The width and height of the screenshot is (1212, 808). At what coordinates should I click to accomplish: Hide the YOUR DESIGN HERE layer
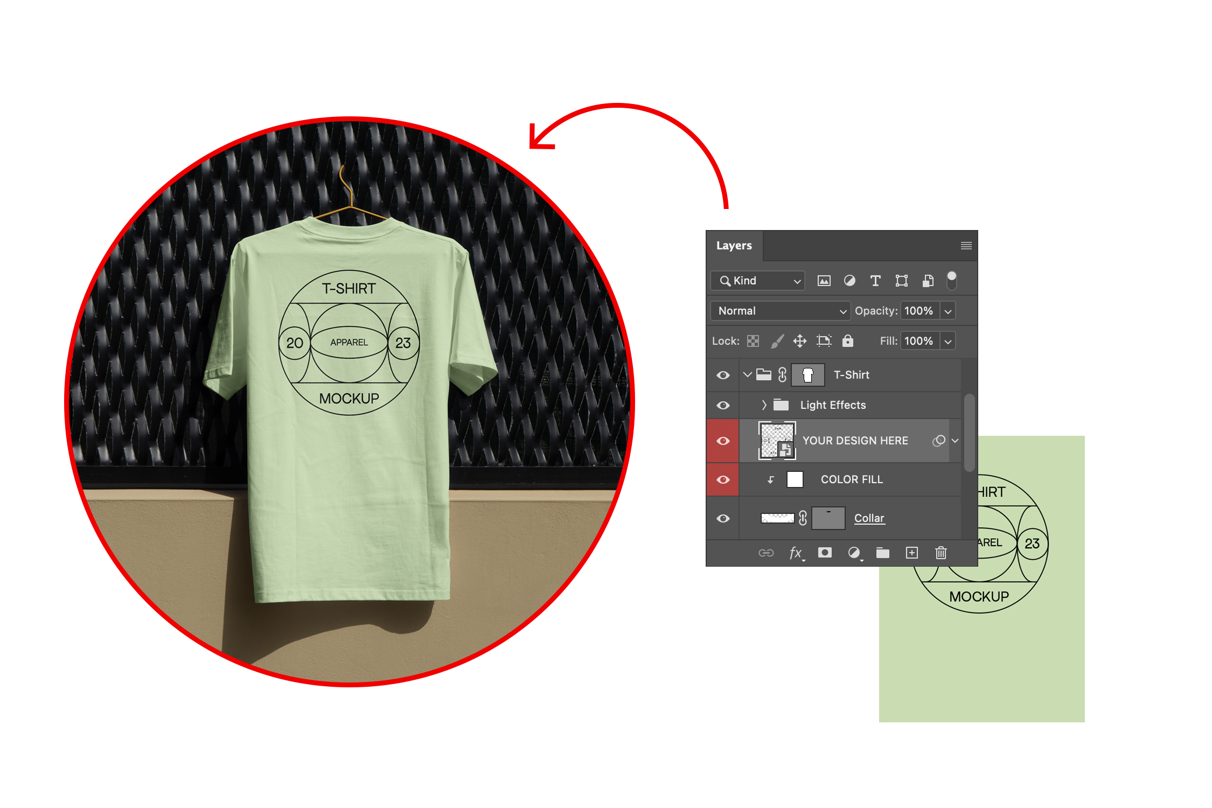[x=723, y=441]
